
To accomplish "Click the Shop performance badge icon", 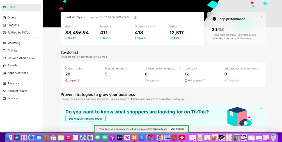I will tap(214, 19).
